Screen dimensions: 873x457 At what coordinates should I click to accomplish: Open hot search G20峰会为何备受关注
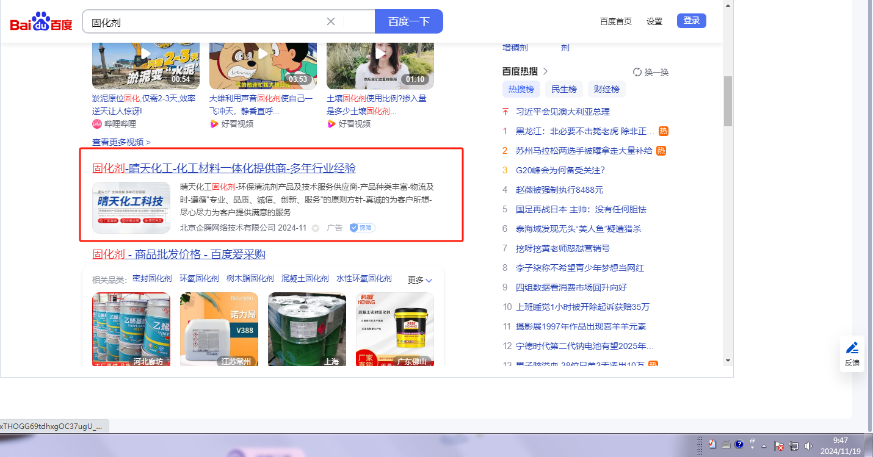pos(560,170)
